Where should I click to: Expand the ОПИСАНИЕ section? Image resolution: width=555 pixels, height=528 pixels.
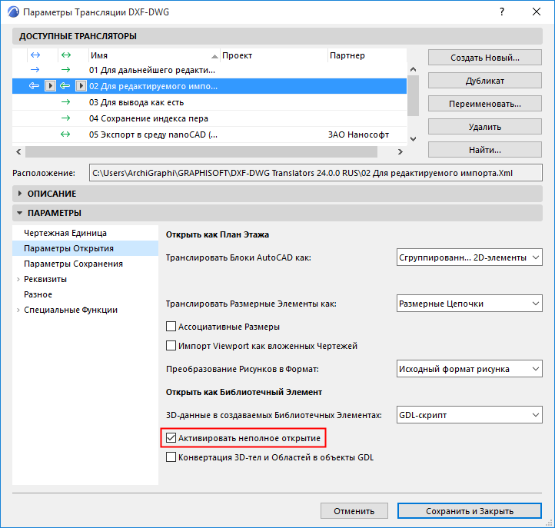[x=20, y=194]
